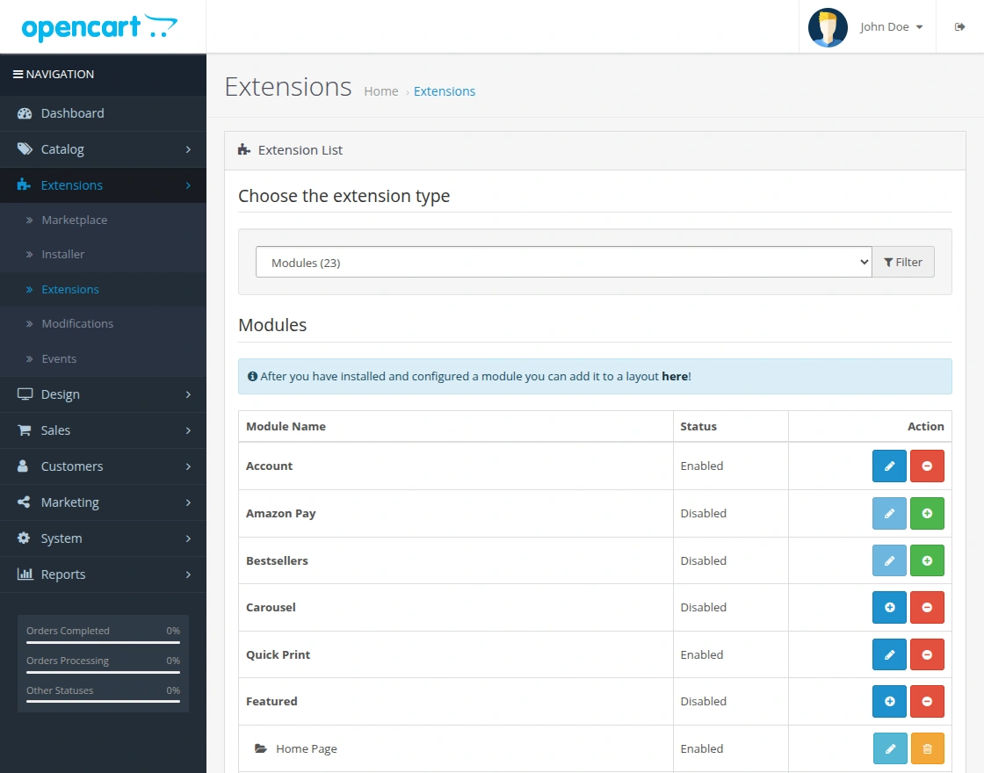Expand the Reports section in sidebar
The width and height of the screenshot is (984, 773).
[61, 574]
